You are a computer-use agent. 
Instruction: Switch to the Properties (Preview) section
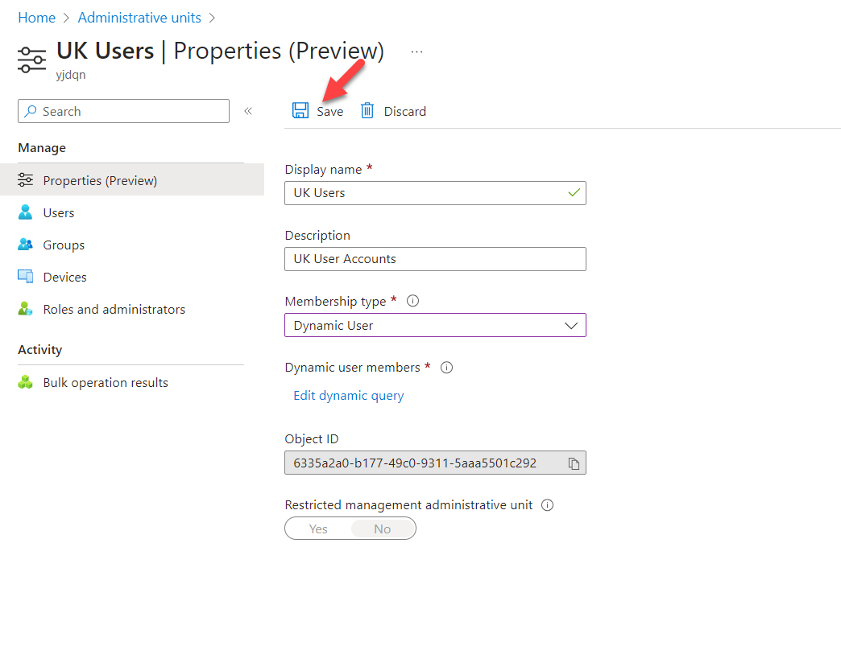(101, 180)
